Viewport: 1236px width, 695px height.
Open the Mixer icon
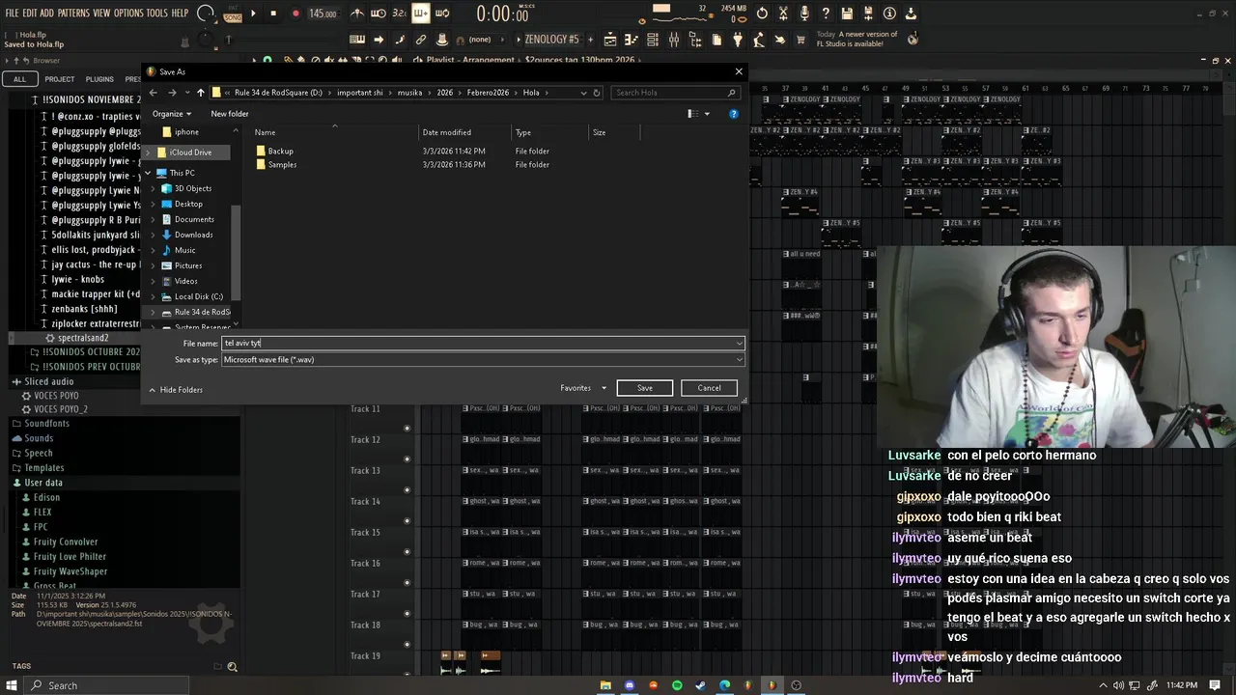pos(674,40)
